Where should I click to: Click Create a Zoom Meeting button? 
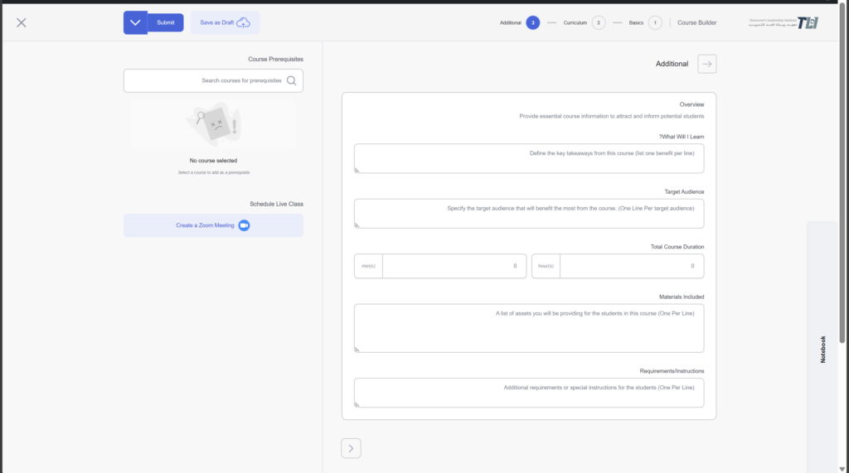(206, 225)
